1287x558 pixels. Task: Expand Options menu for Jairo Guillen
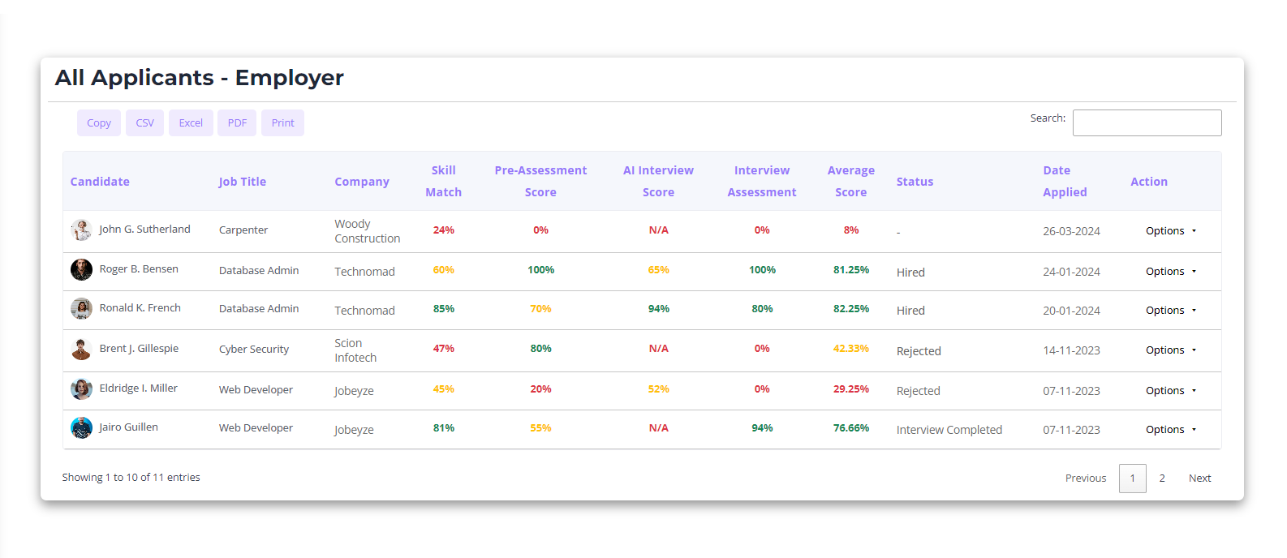(x=1170, y=430)
